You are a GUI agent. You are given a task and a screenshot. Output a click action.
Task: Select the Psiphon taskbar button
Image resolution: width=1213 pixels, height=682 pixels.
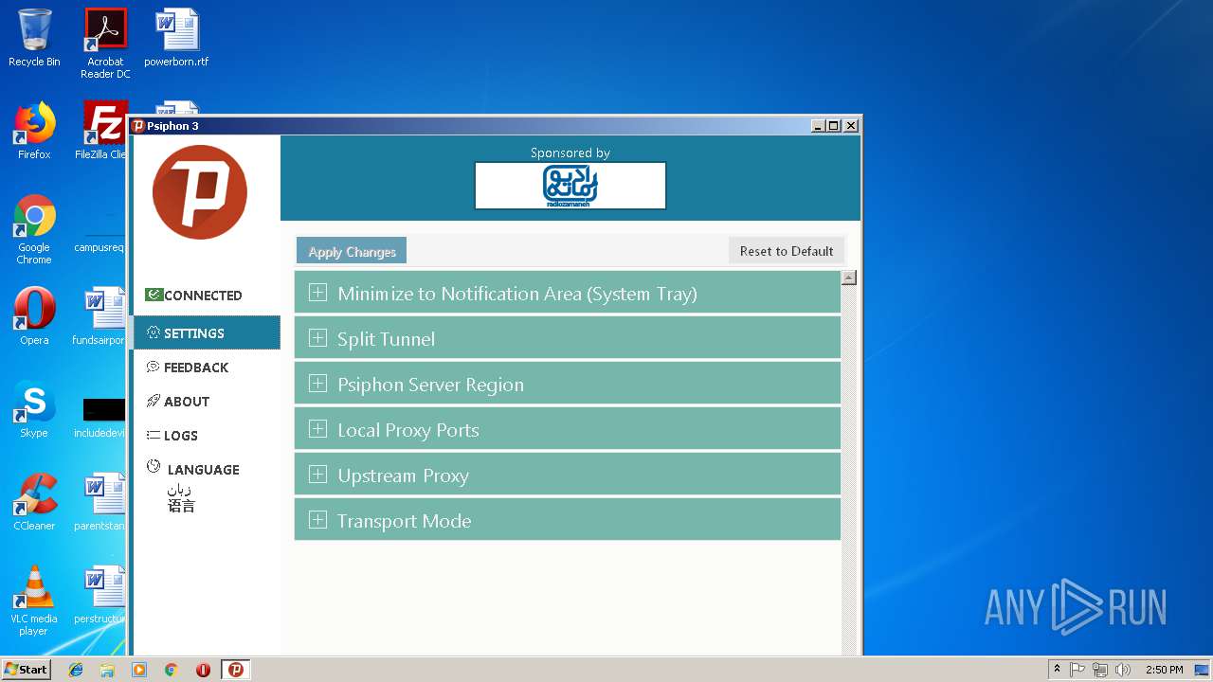236,670
